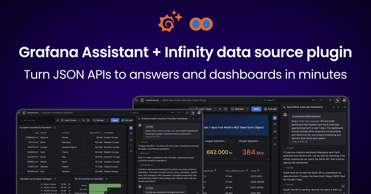Screen dimensions: 371x194
Task: Open kebab menu of Create European Countries chat
Action: (x=190, y=119)
